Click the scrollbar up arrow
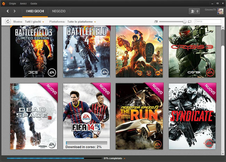The width and height of the screenshot is (226, 162). tap(223, 27)
